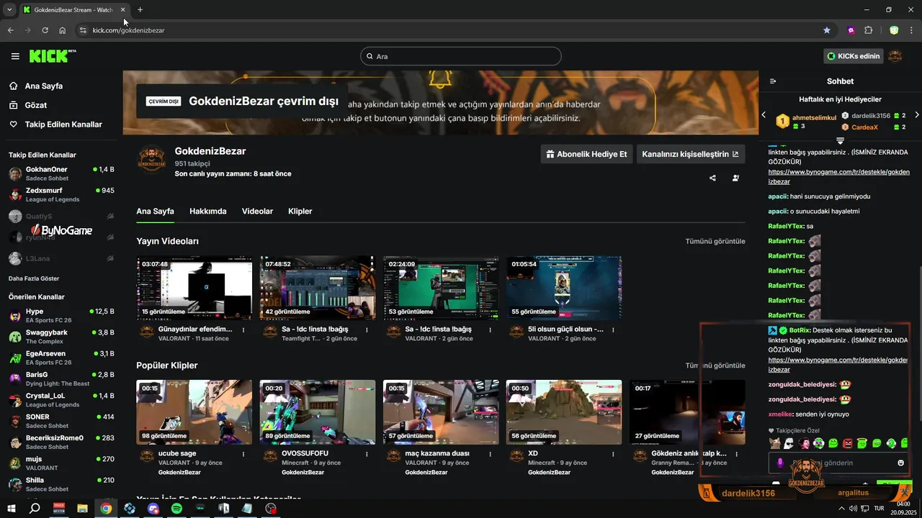Open Hype channel in recommended list

click(61, 315)
